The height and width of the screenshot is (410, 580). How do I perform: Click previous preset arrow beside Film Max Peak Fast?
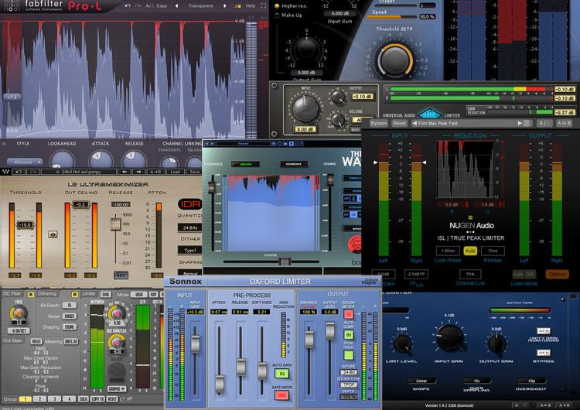point(415,123)
